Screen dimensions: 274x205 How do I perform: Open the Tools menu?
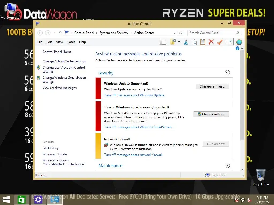click(x=71, y=42)
